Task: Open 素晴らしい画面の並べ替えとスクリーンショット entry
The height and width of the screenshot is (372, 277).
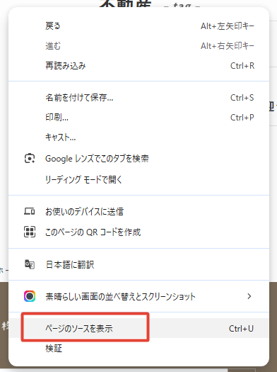Action: [x=139, y=296]
